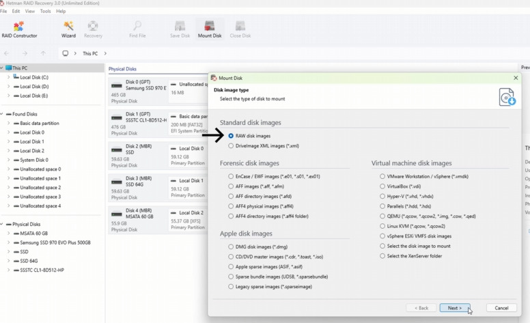The width and height of the screenshot is (530, 323).
Task: Open the File menu
Action: tap(3, 11)
